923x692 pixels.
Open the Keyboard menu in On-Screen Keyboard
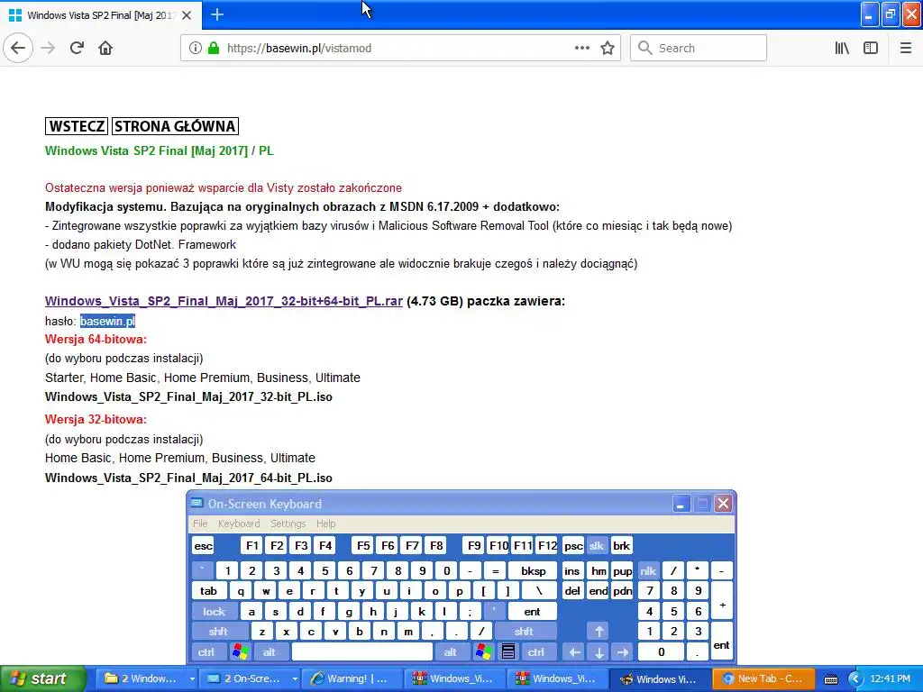[238, 524]
